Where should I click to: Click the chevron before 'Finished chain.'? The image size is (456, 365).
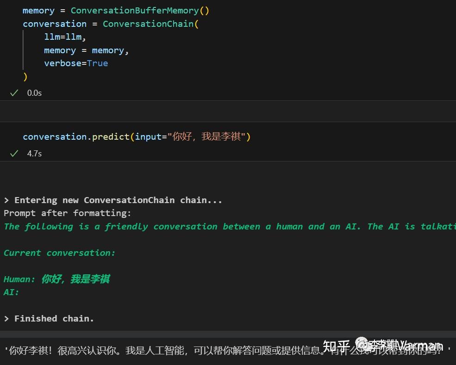6,318
